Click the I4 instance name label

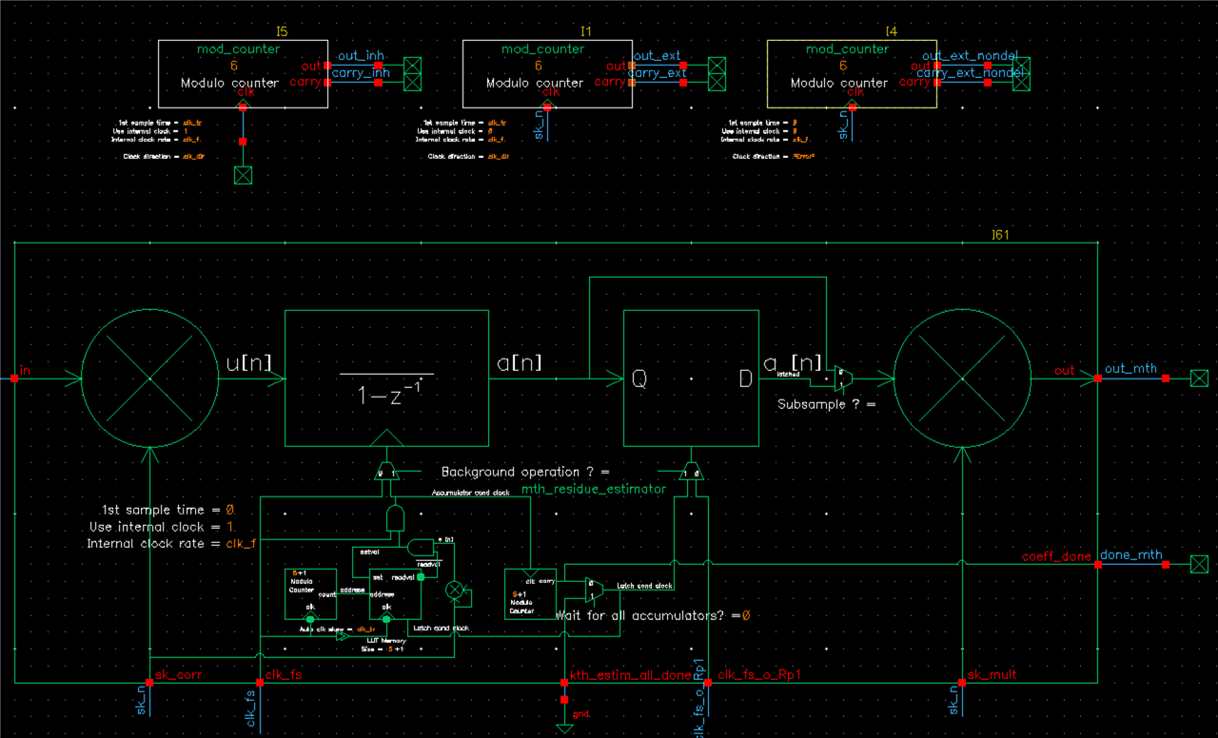(x=891, y=31)
